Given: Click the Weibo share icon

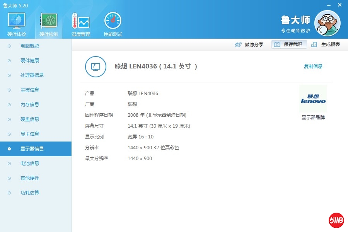Looking at the screenshot, I should click(238, 44).
